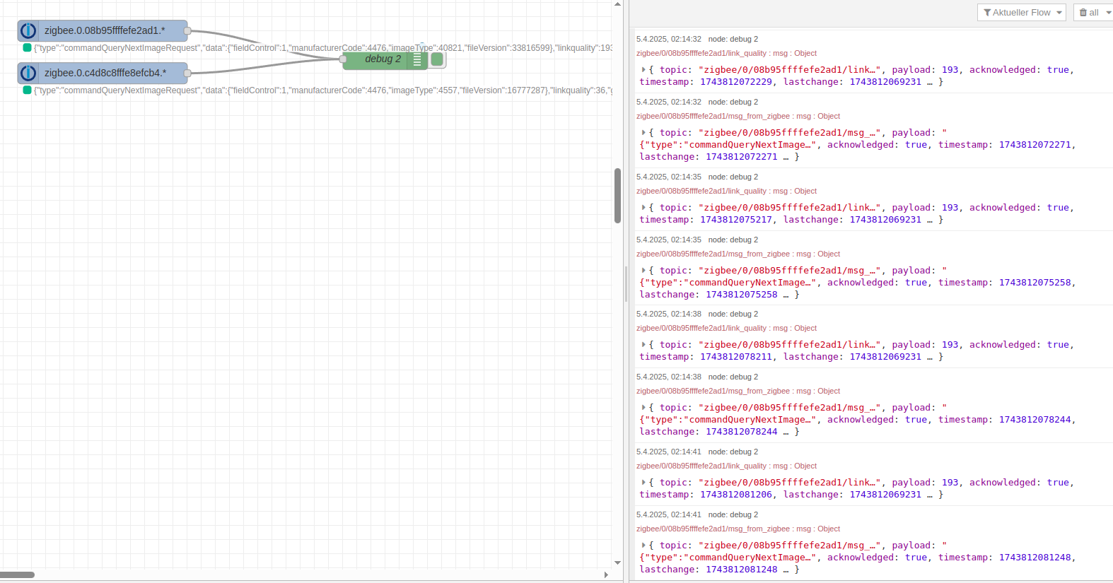Click the input port of debug 2 node
Image resolution: width=1113 pixels, height=583 pixels.
(x=343, y=60)
